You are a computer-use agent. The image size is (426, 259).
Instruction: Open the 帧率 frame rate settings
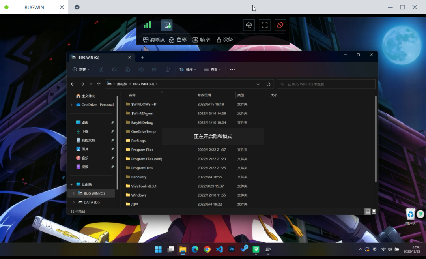pos(202,39)
